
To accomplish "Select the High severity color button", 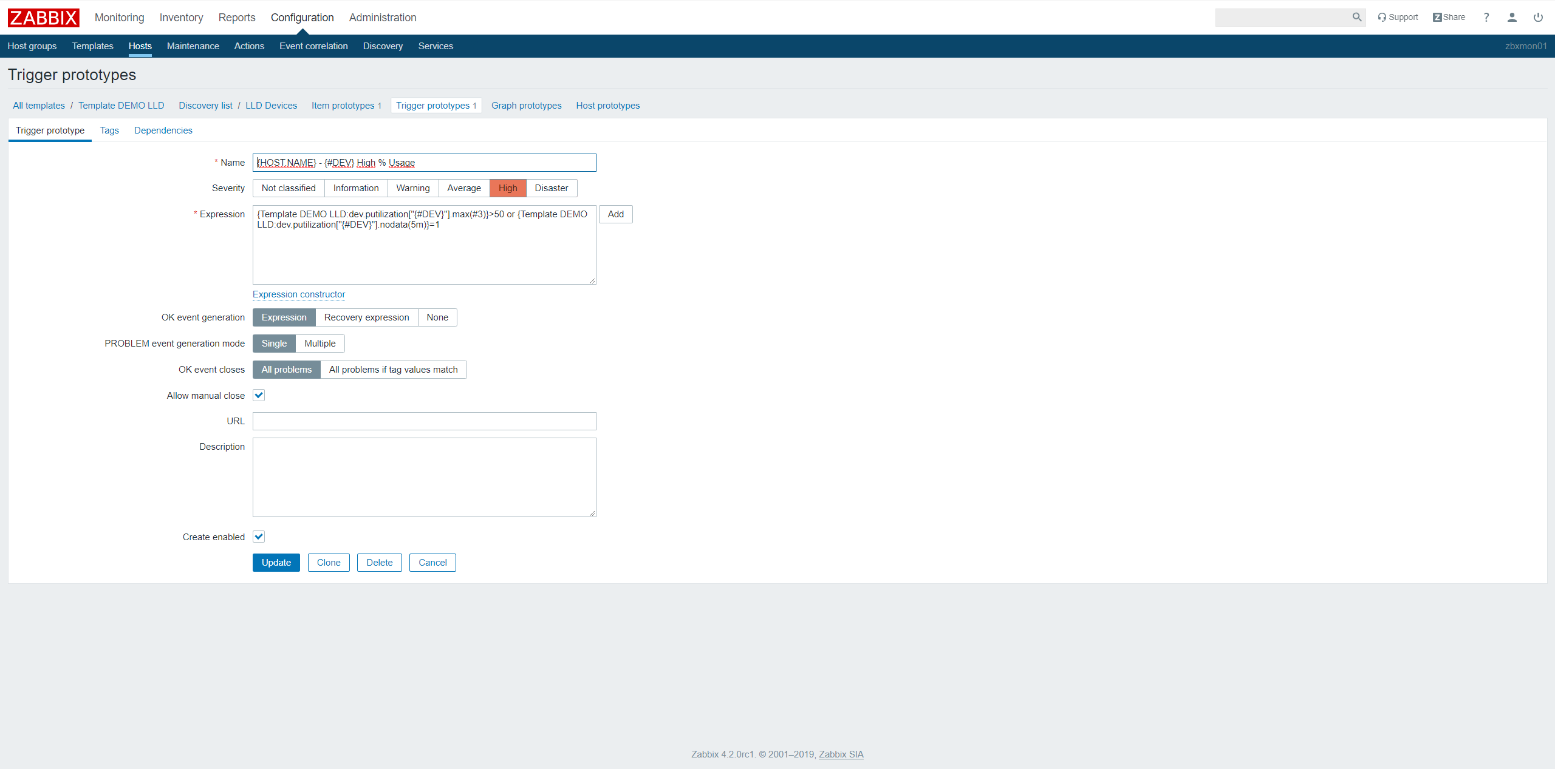I will coord(508,188).
